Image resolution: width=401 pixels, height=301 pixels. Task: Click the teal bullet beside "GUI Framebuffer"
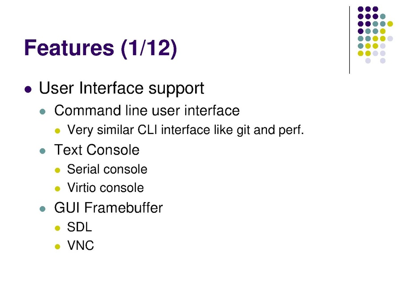tap(43, 208)
